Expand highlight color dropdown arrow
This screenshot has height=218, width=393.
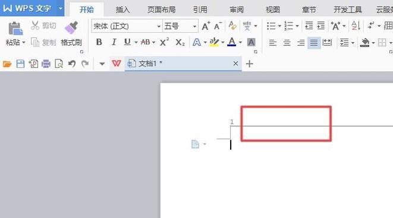(x=222, y=43)
